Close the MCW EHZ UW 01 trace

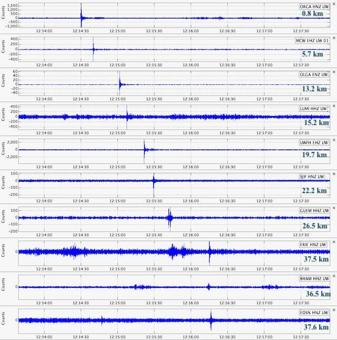coord(333,38)
